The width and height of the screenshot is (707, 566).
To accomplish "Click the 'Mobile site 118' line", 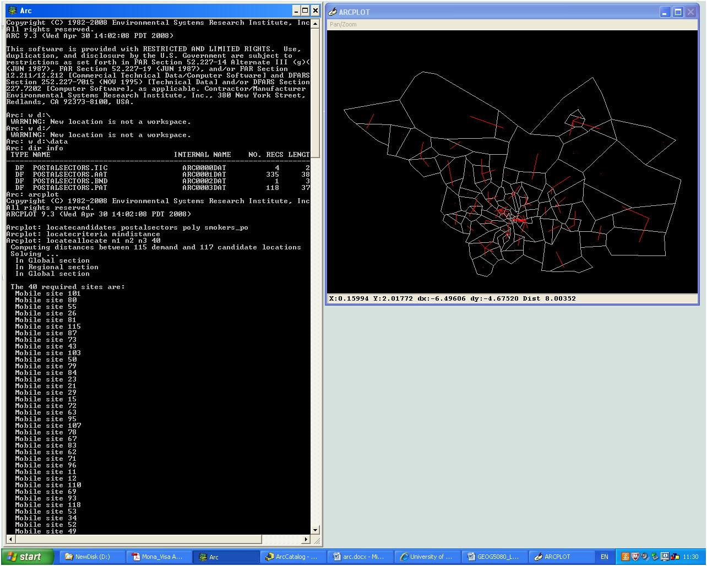I will click(x=48, y=505).
